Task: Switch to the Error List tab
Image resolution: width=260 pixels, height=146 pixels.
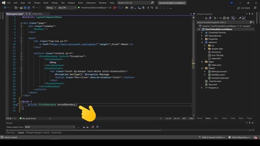Action: pos(11,133)
